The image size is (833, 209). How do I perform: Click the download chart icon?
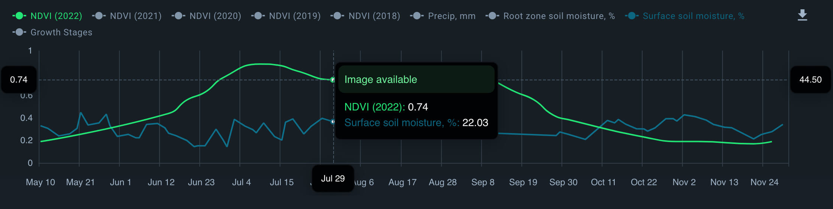pyautogui.click(x=802, y=15)
